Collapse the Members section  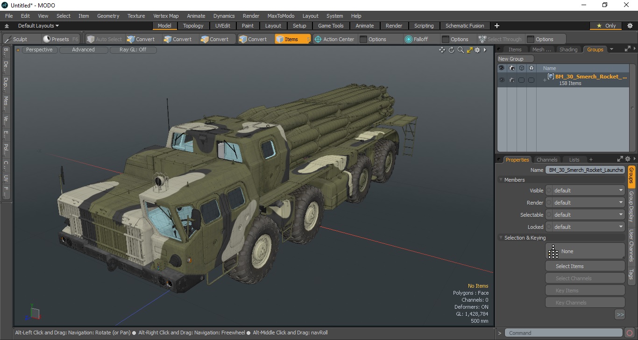pos(501,180)
